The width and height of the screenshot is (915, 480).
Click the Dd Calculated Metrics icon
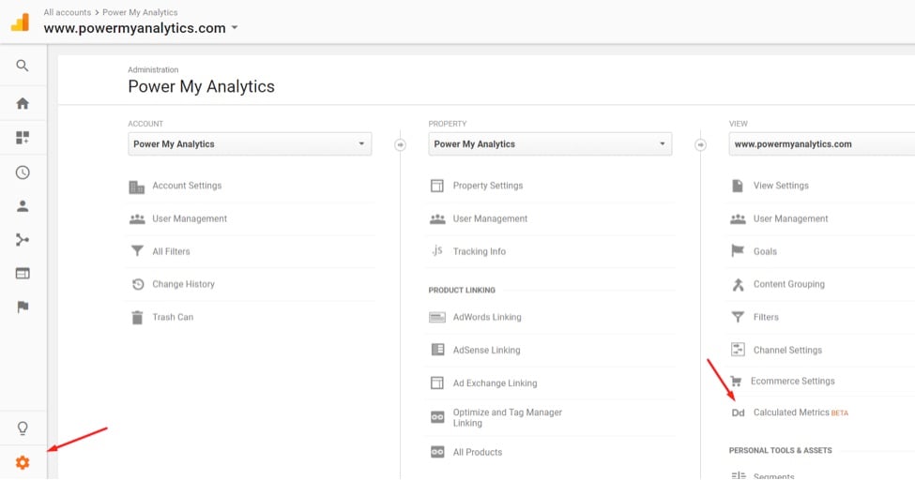[738, 412]
